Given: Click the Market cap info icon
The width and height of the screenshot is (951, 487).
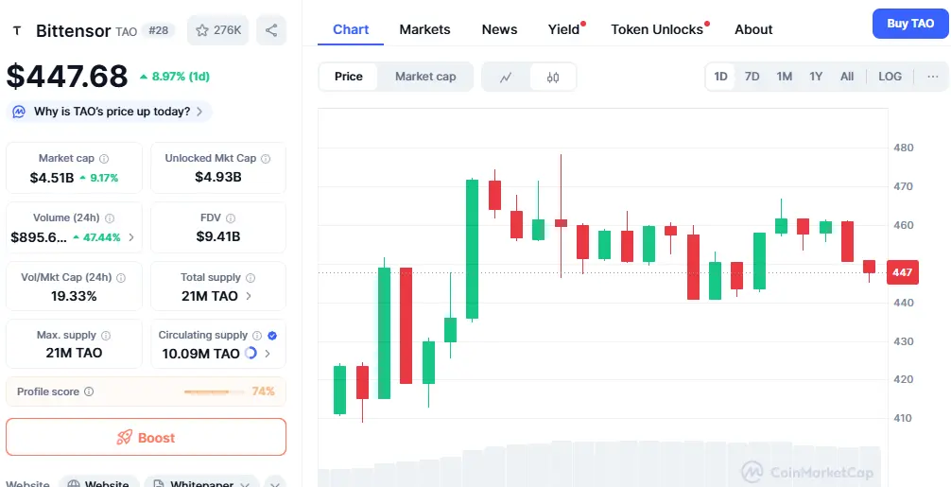Looking at the screenshot, I should 104,159.
